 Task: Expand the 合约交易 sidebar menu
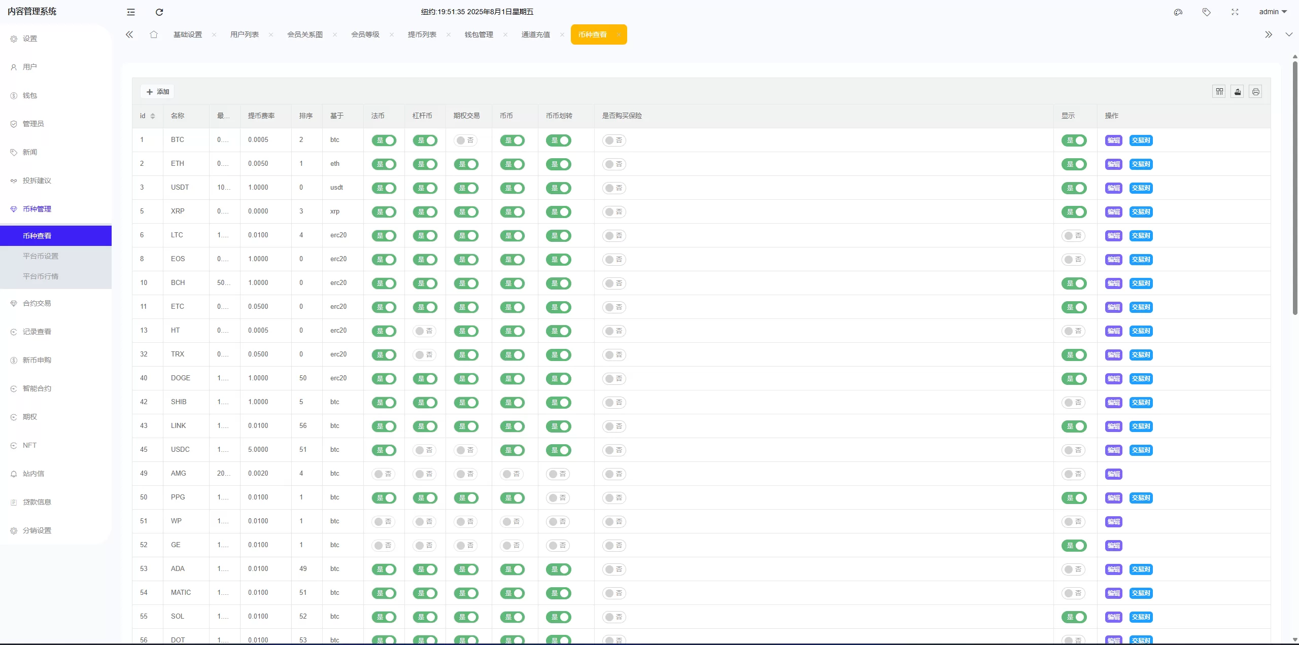[x=56, y=303]
